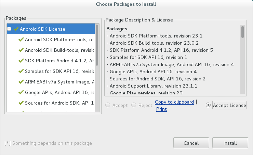Click the 'Android SDK Platform-tools, revision 23.1' description line
Image resolution: width=253 pixels, height=155 pixels.
[155, 36]
